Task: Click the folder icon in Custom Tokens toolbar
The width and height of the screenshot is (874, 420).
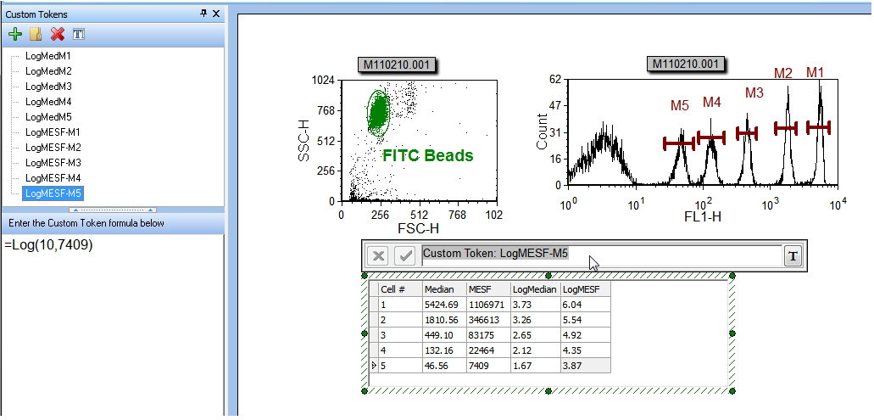Action: click(x=36, y=35)
